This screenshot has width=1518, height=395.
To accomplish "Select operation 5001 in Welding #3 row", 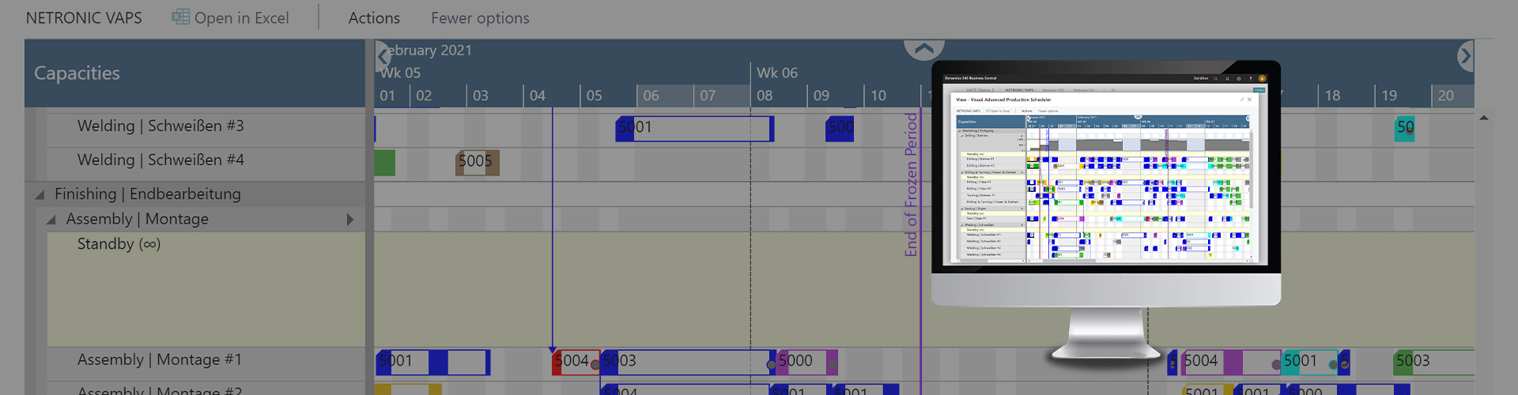I will pos(693,128).
